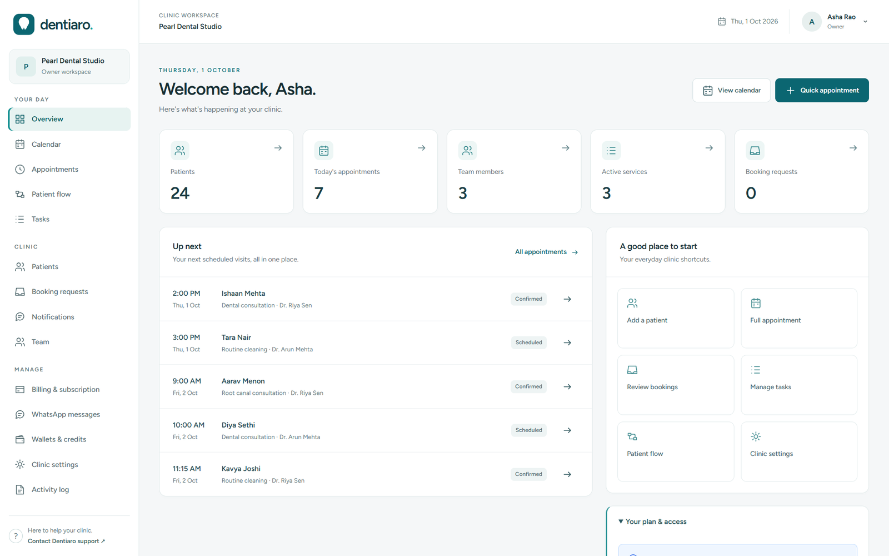Viewport: 889px width, 556px height.
Task: Open Active services card arrow
Action: point(709,148)
